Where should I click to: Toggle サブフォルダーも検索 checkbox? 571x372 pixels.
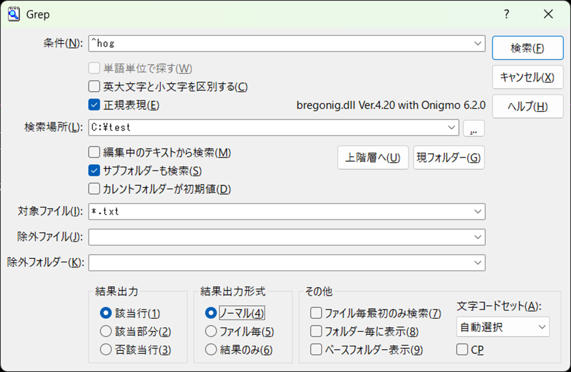[94, 170]
